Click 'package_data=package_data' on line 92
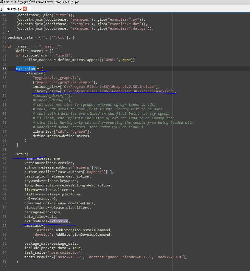This screenshot has height=271, width=250. click(x=51, y=244)
